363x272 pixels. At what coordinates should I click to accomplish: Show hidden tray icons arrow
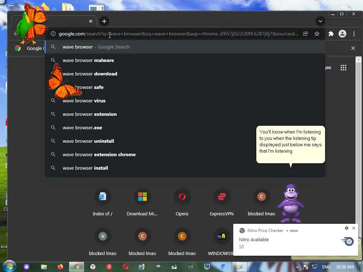click(297, 267)
